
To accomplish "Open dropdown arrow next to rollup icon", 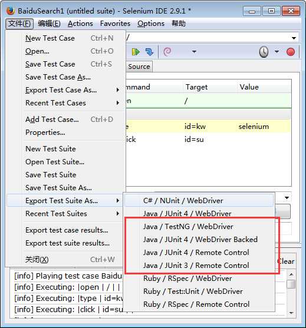I will coord(195,51).
